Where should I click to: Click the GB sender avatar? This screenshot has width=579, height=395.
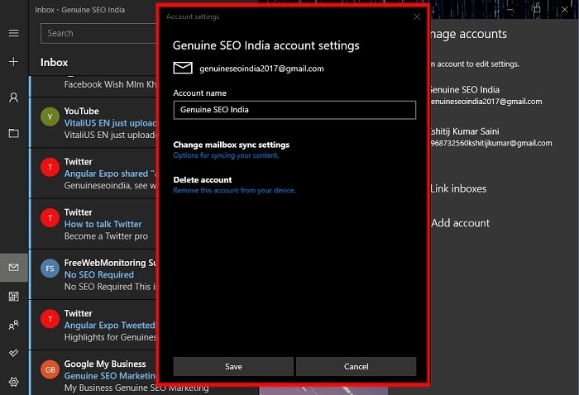50,369
